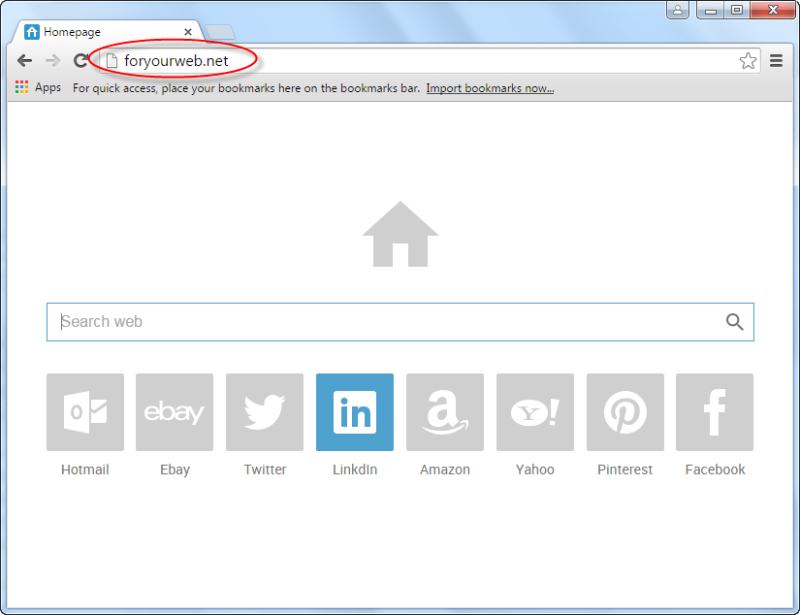Screen dimensions: 800x615
Task: Click the gray house logo
Action: pyautogui.click(x=400, y=234)
